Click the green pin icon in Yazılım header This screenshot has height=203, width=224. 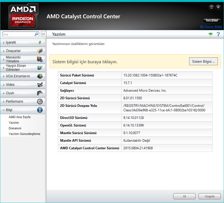point(210,34)
